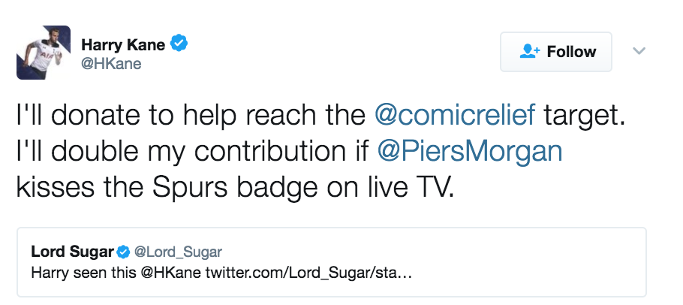The width and height of the screenshot is (683, 305).
Task: Expand the tweet options chevron menu
Action: pos(639,51)
